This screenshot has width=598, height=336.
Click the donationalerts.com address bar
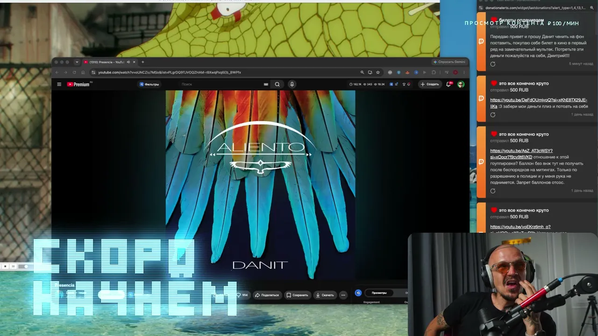point(536,8)
